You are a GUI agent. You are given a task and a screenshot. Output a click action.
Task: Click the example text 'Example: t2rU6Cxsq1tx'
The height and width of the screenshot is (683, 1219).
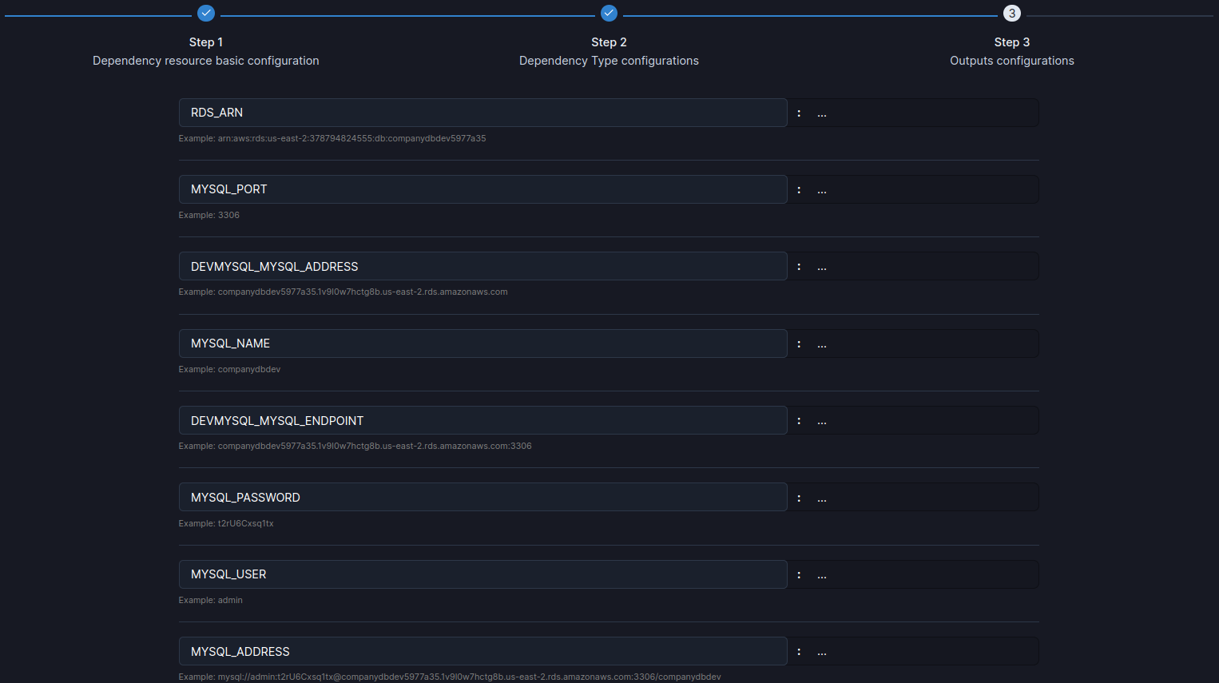pos(226,523)
